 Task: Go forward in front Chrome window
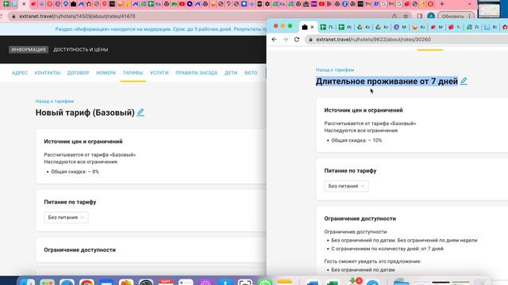285,40
